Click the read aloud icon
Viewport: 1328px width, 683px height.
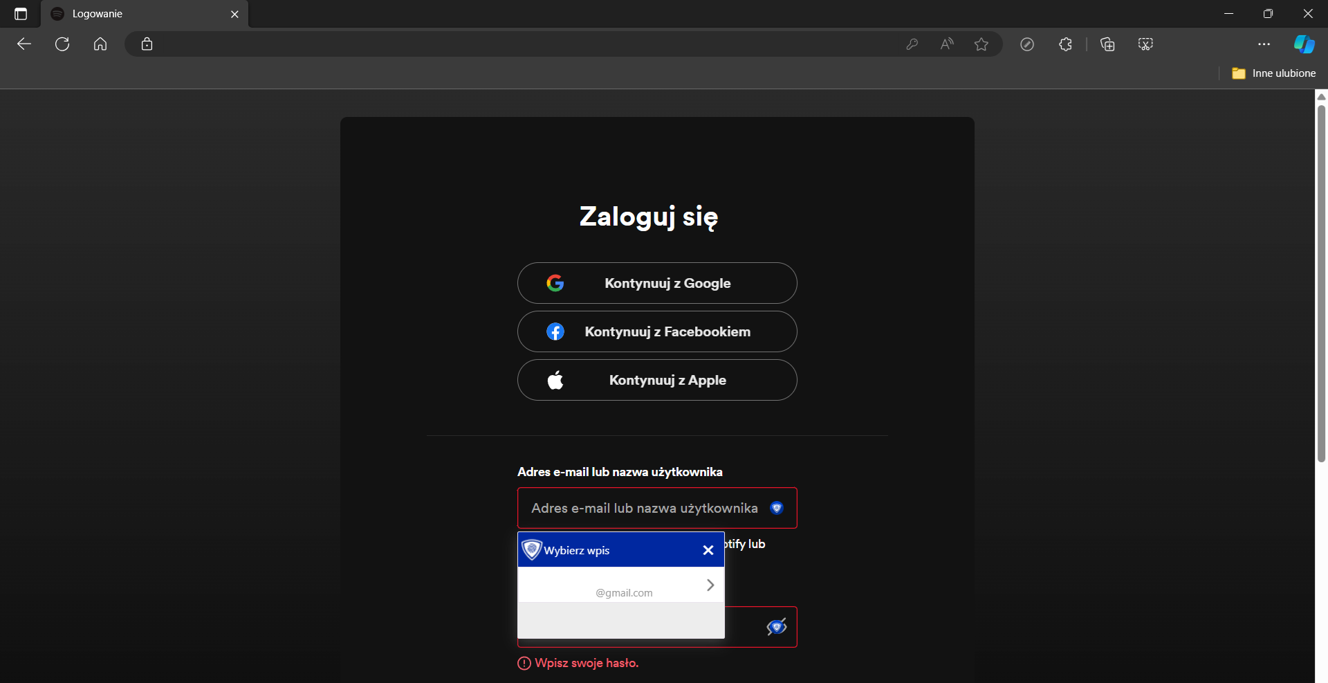[946, 44]
